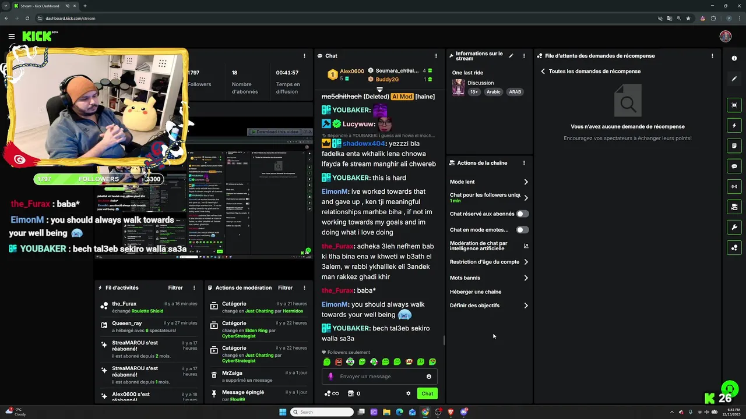Image resolution: width=746 pixels, height=419 pixels.
Task: Toggle Chat réservé aux abonnés switch
Action: pos(522,214)
